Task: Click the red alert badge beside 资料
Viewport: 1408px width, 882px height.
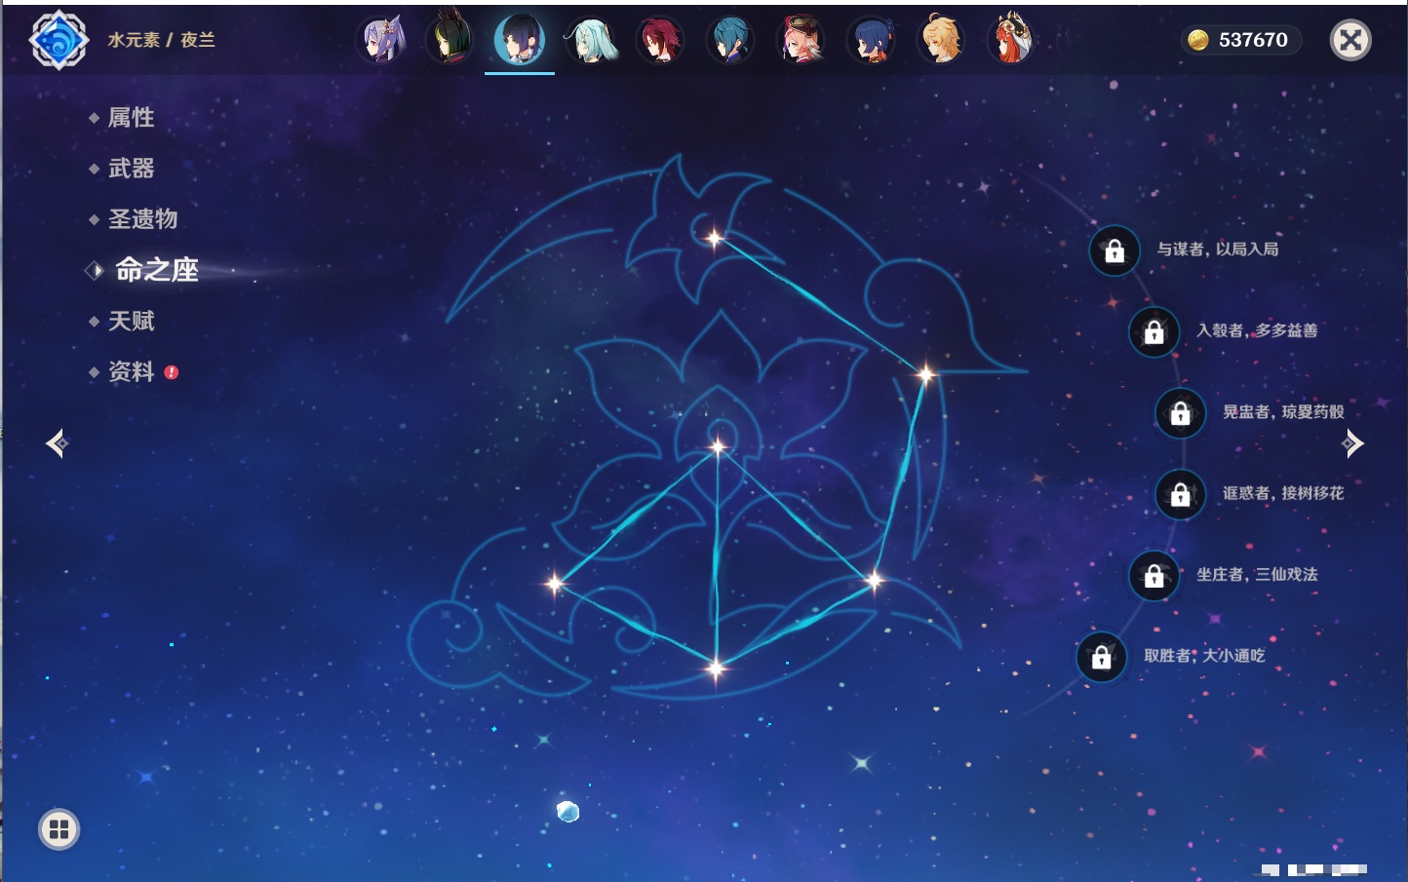Action: [172, 372]
